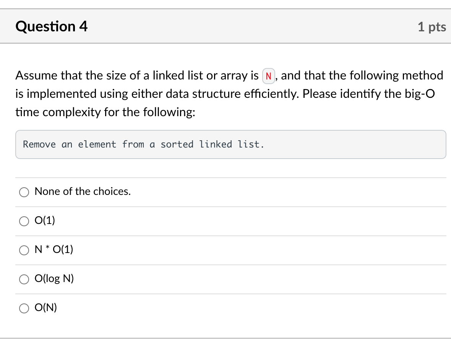451x347 pixels.
Task: Select the 'None of the choices.' radio button
Action: 24,192
